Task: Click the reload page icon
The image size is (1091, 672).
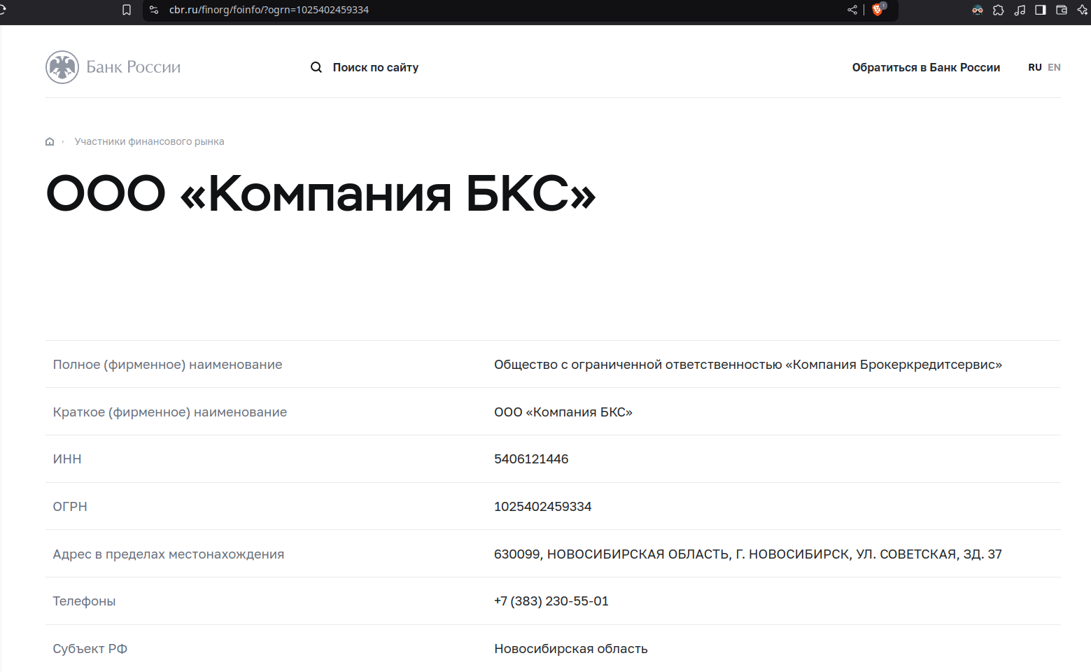Action: tap(2, 10)
